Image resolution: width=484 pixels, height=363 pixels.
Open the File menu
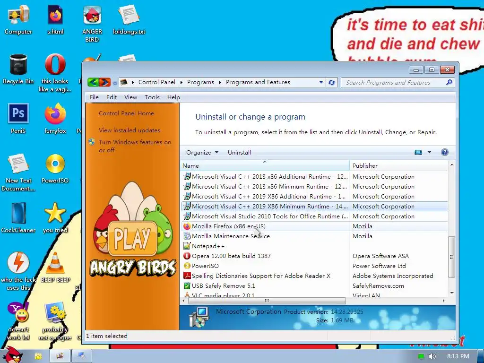[x=94, y=97]
